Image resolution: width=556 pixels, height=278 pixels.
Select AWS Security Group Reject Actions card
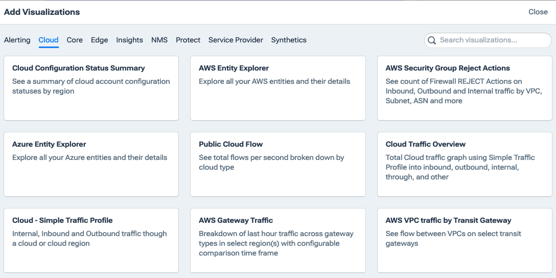coord(465,88)
